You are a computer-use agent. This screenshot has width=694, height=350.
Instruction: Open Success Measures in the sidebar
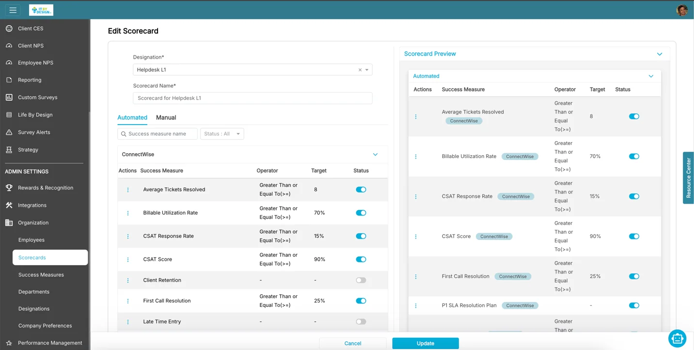pos(41,275)
